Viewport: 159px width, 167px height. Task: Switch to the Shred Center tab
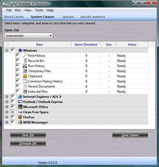click(14, 17)
